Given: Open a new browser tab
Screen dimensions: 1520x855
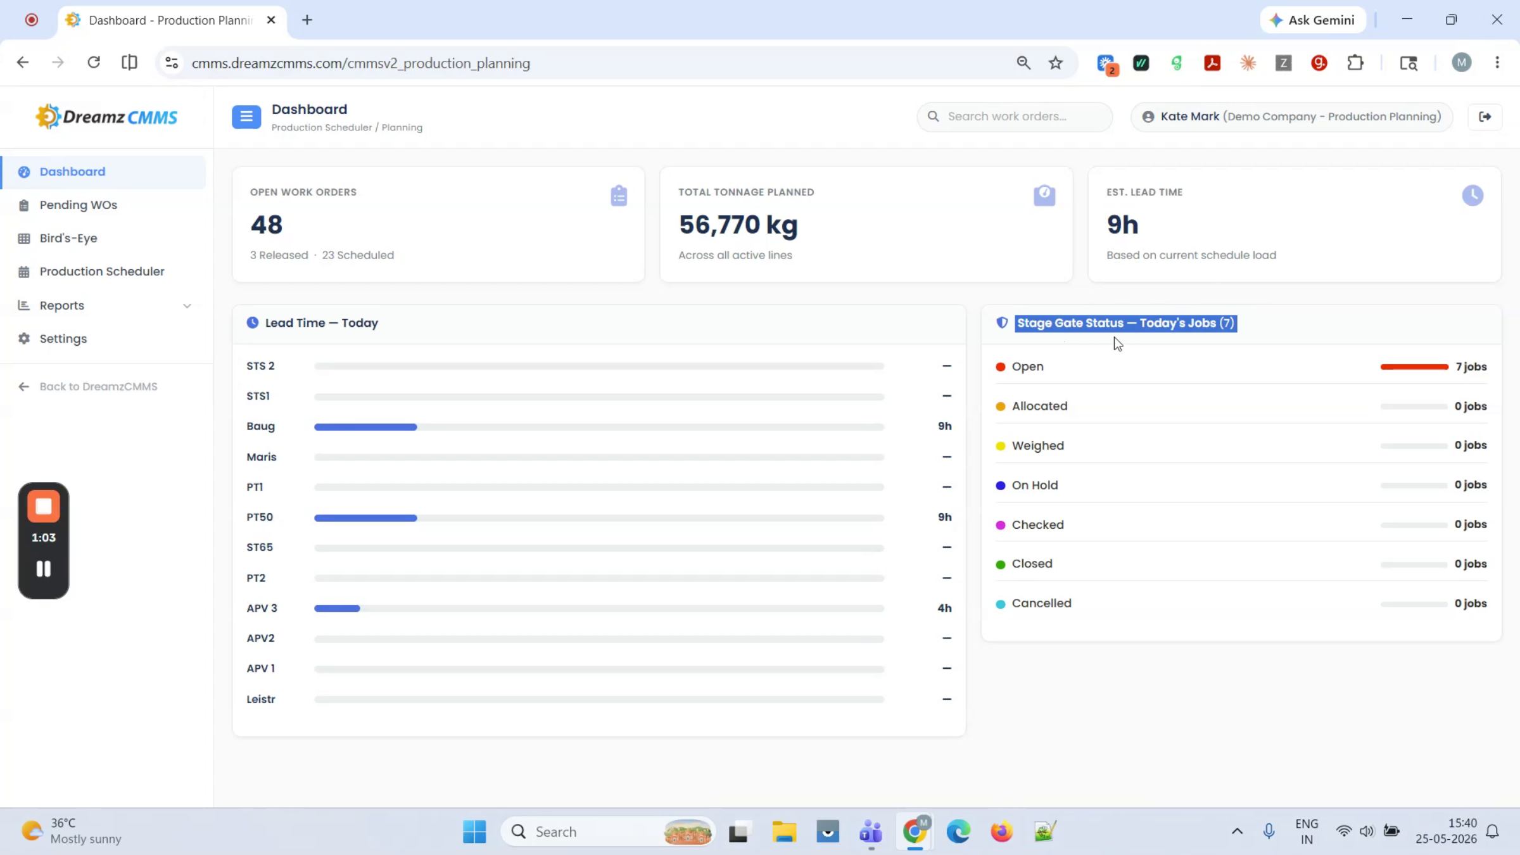Looking at the screenshot, I should [307, 20].
